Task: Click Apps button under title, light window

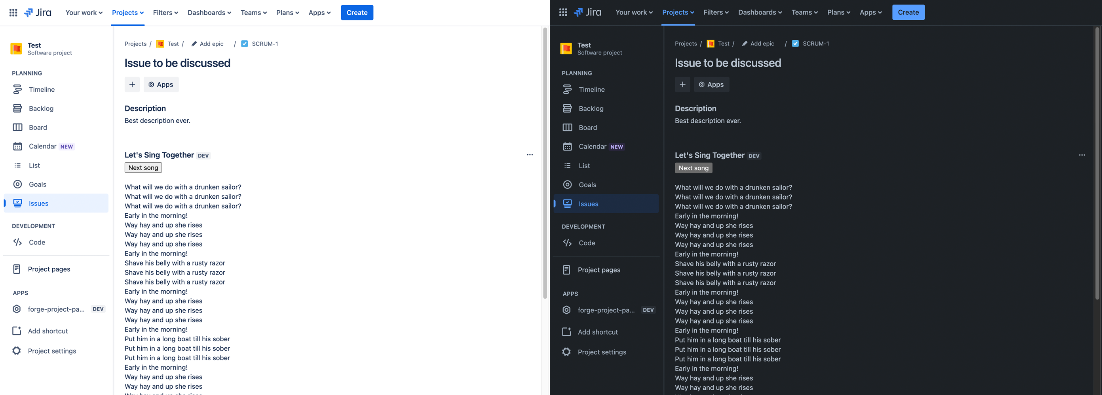Action: tap(161, 85)
